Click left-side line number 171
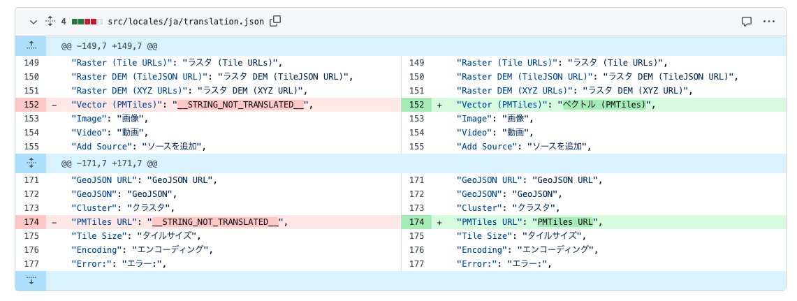Image resolution: width=797 pixels, height=301 pixels. click(31, 180)
